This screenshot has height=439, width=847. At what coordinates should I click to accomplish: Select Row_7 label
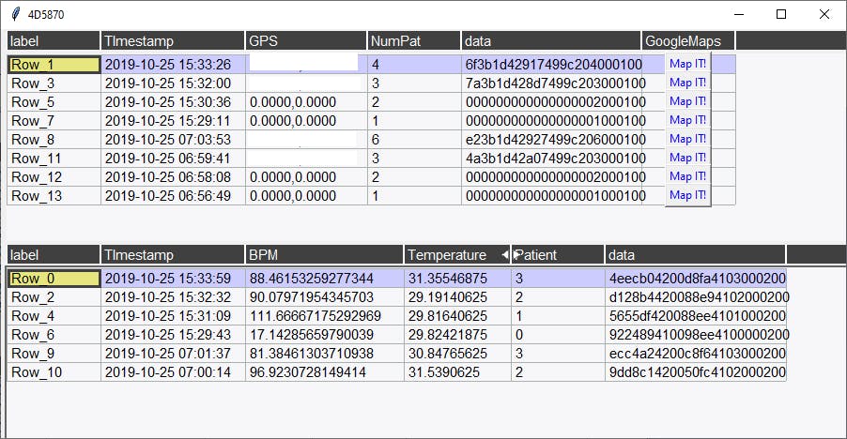[x=54, y=121]
